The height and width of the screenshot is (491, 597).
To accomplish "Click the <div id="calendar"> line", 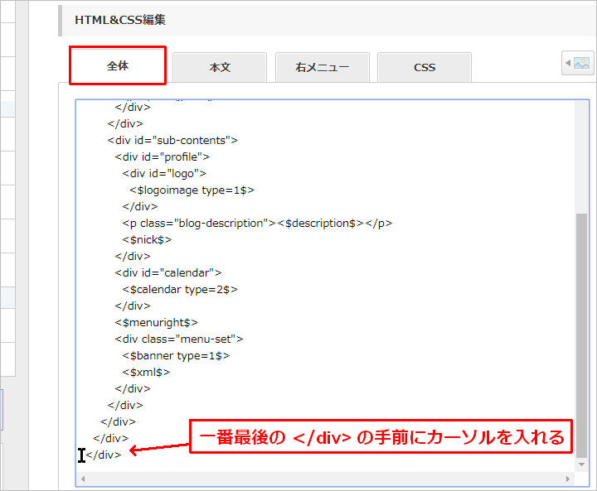I will point(167,272).
